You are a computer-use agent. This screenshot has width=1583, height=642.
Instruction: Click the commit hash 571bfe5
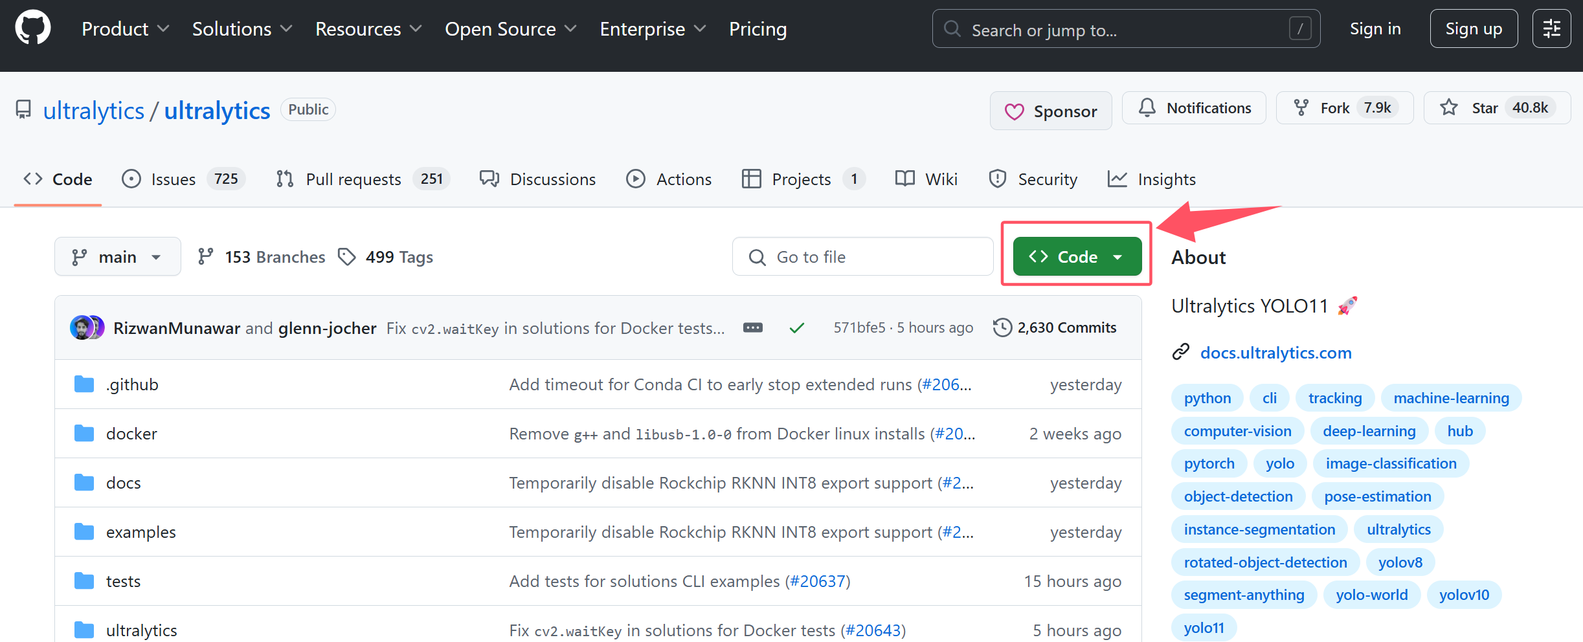pos(859,327)
